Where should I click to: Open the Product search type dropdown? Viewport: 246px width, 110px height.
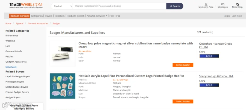tap(62, 6)
